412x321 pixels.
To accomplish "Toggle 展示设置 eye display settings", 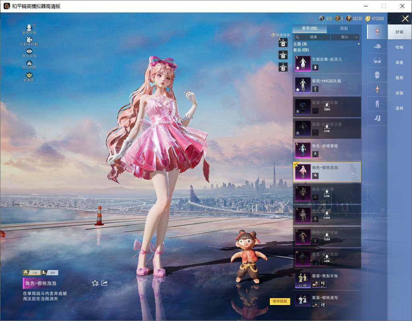I will tap(29, 53).
